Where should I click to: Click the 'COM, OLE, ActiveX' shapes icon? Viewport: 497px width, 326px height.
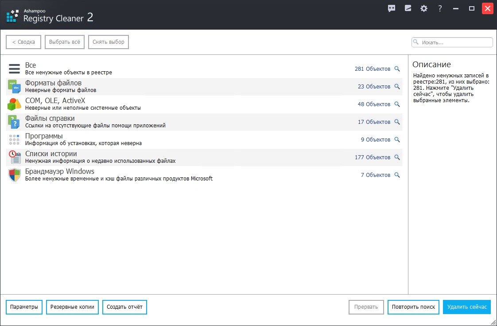[x=14, y=104]
